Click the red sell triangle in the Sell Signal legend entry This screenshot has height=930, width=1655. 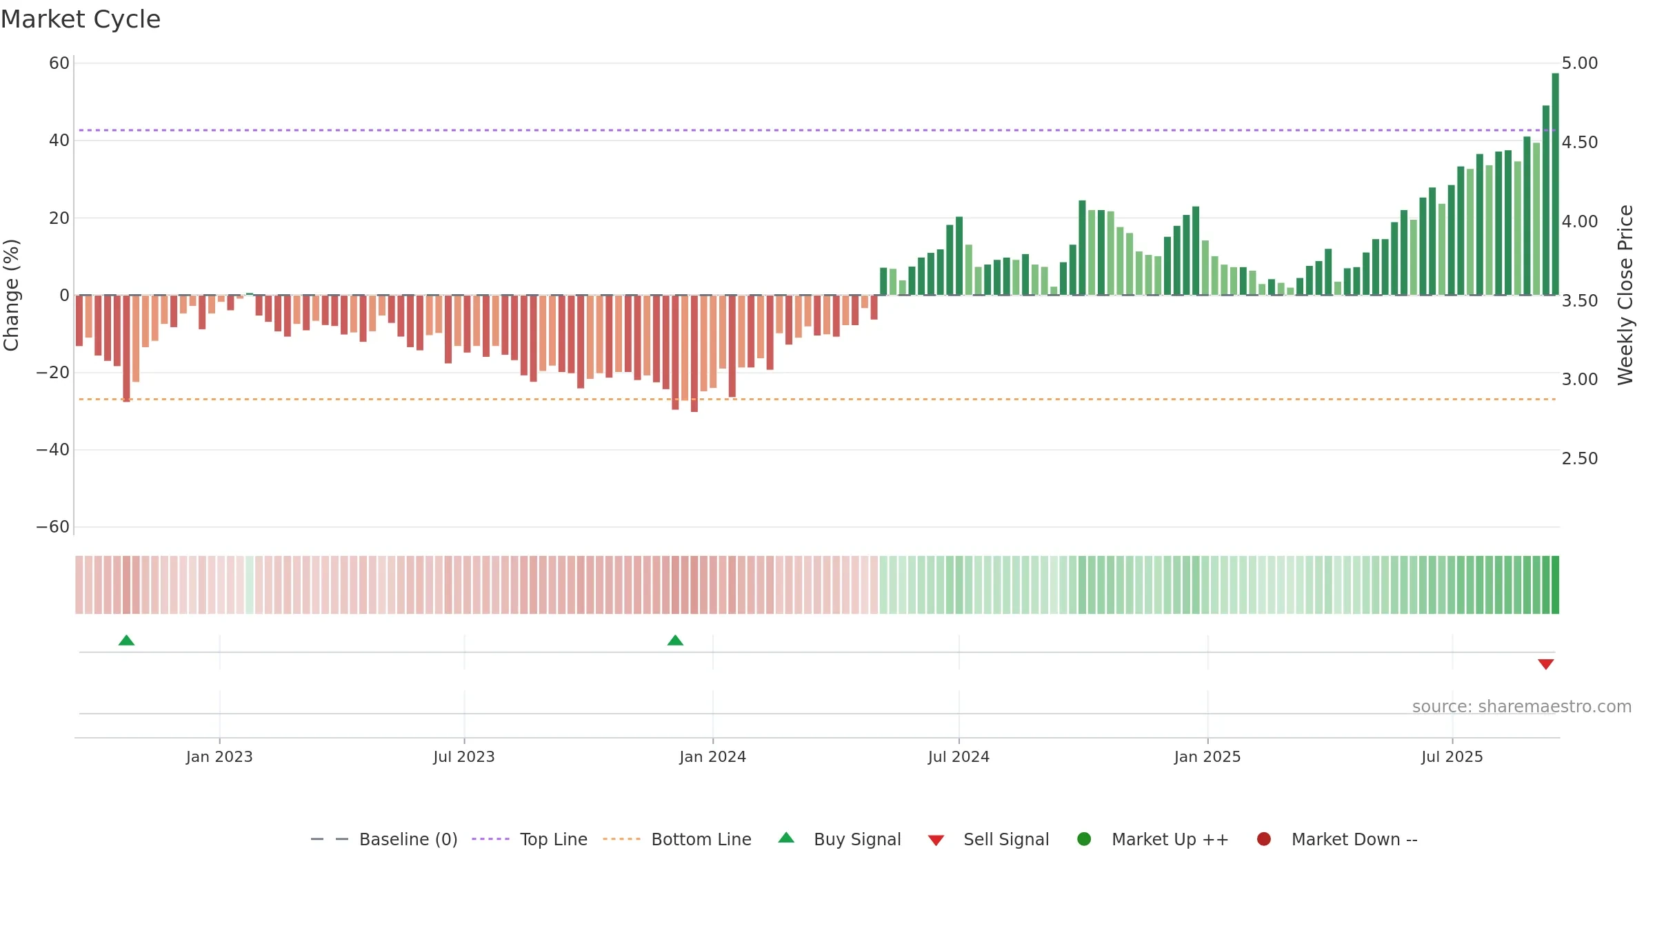pyautogui.click(x=936, y=840)
